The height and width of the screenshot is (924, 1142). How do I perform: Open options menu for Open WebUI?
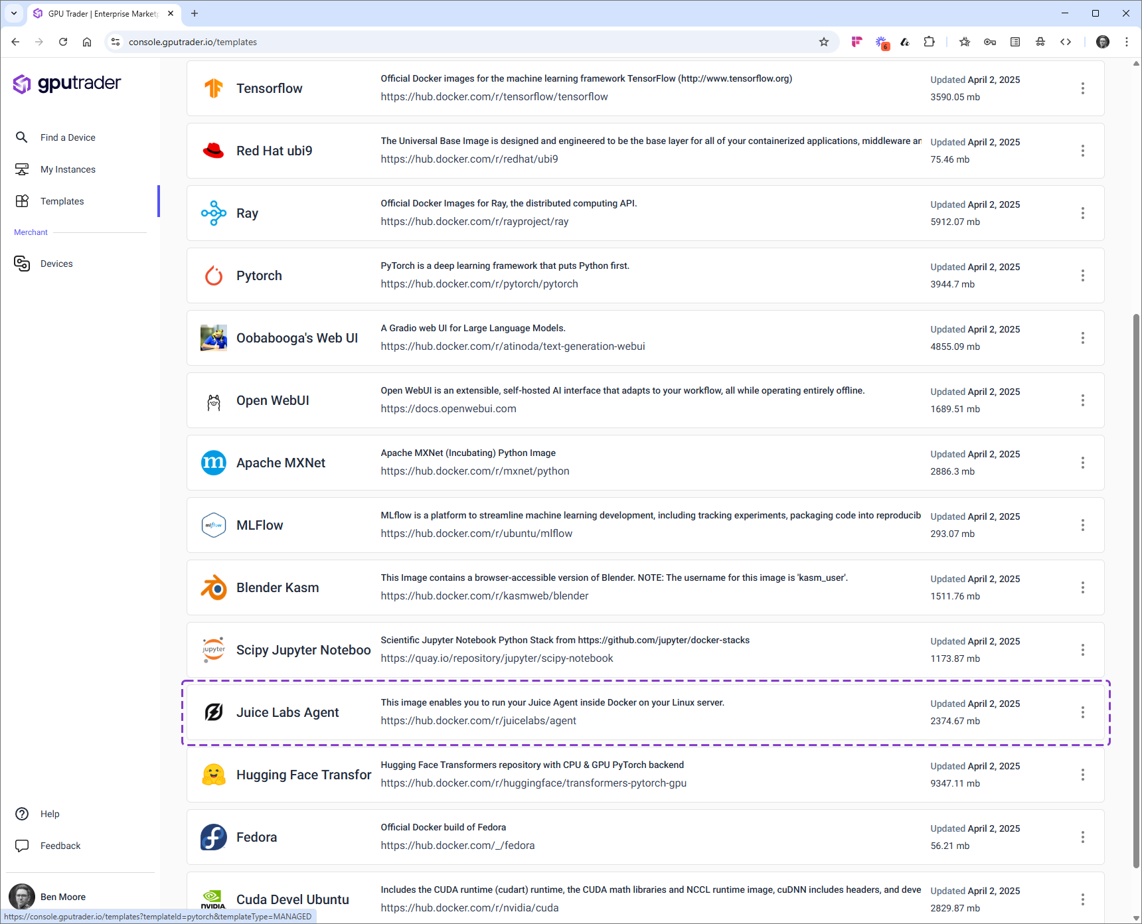coord(1083,400)
